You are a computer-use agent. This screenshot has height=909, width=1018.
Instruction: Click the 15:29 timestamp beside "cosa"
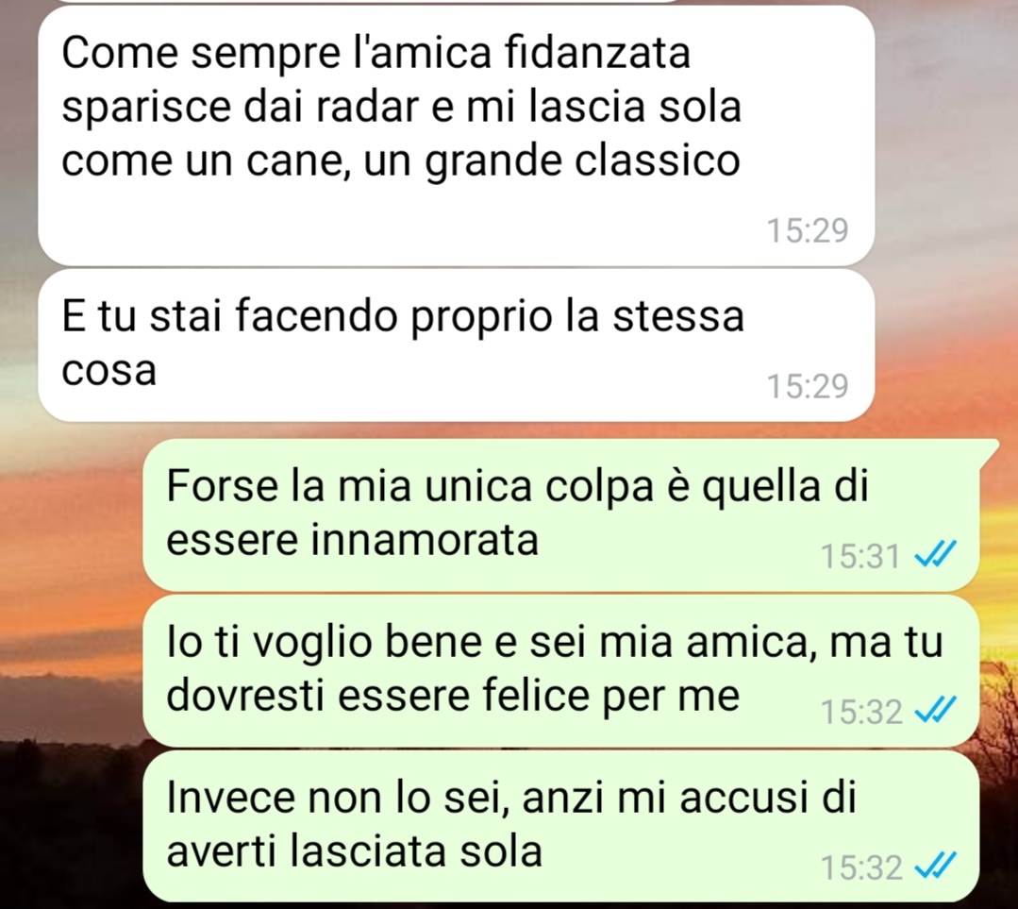[808, 386]
